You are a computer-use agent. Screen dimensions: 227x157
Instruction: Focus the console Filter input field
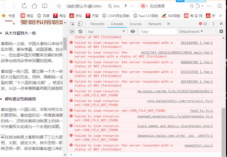point(156,32)
